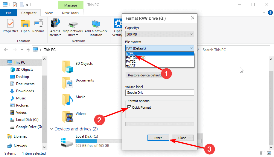Open the File menu tab
274x157 pixels.
[9, 13]
